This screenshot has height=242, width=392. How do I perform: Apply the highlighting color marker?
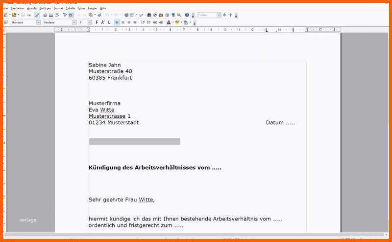pyautogui.click(x=177, y=22)
